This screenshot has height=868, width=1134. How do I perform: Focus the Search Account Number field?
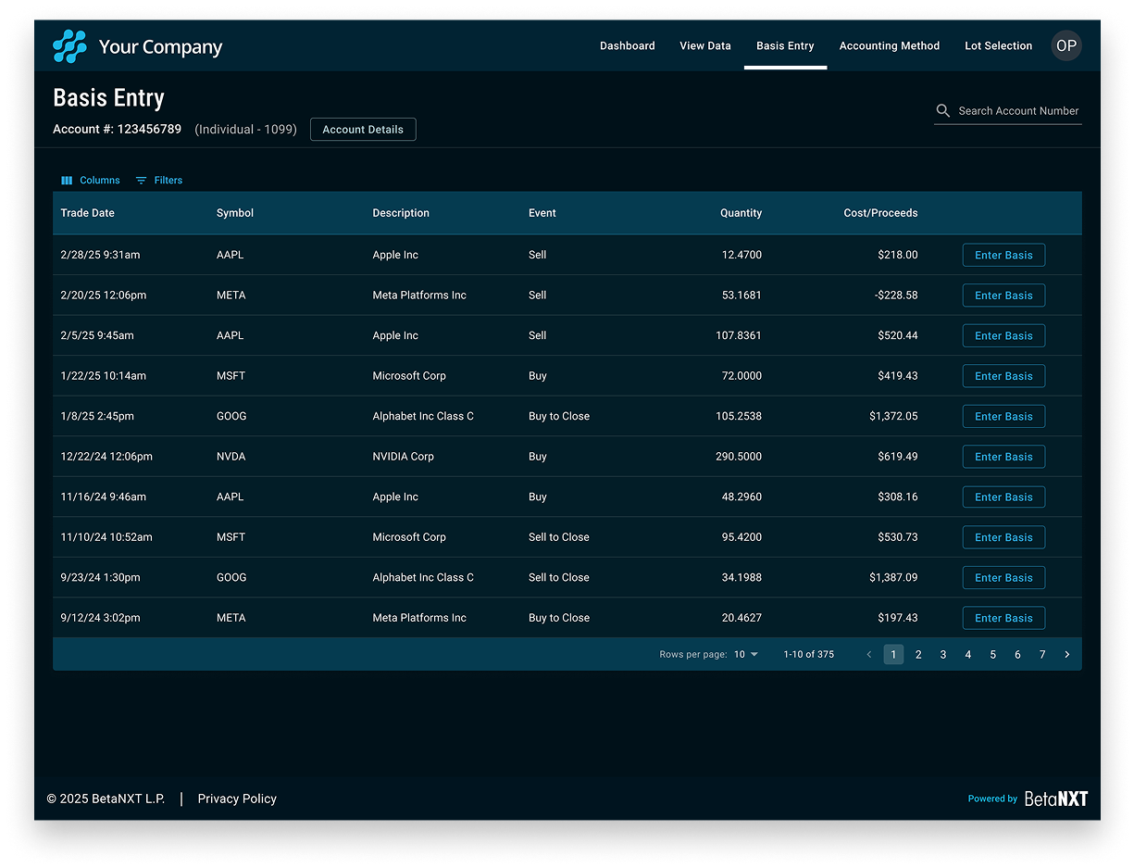click(1017, 111)
